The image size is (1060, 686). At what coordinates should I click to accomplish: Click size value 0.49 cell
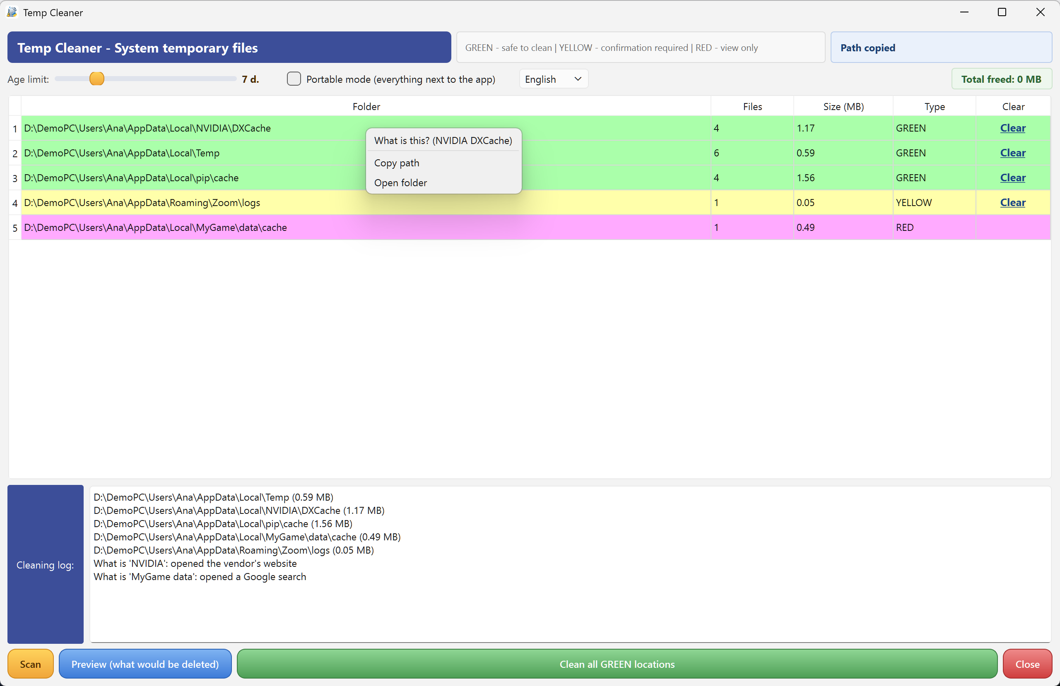(843, 228)
